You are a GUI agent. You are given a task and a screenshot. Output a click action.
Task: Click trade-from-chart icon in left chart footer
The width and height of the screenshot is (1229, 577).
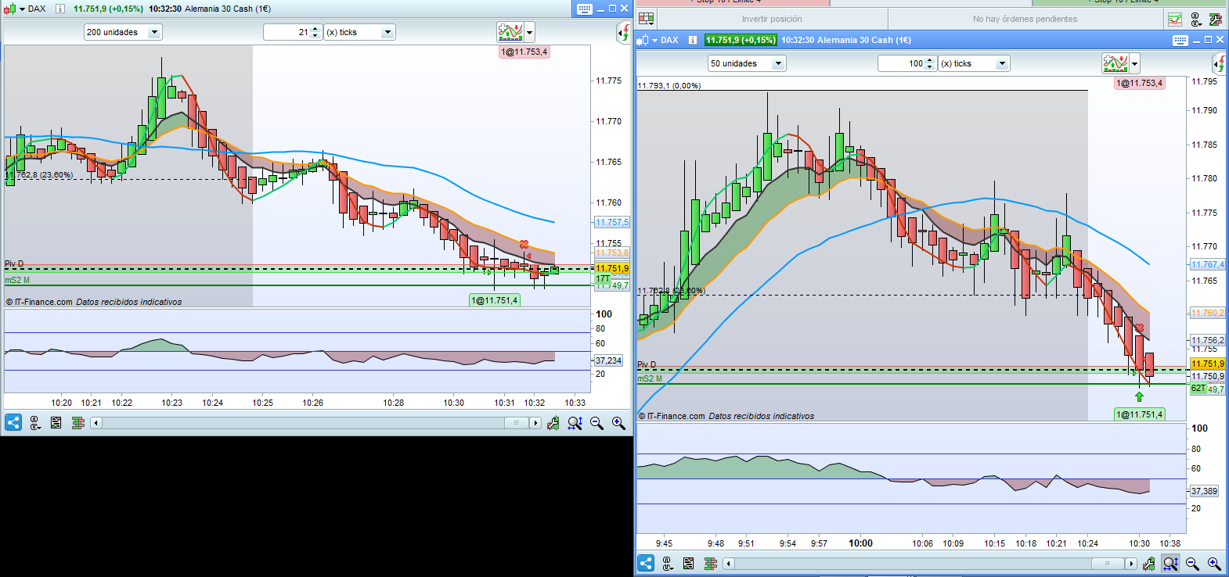(553, 423)
